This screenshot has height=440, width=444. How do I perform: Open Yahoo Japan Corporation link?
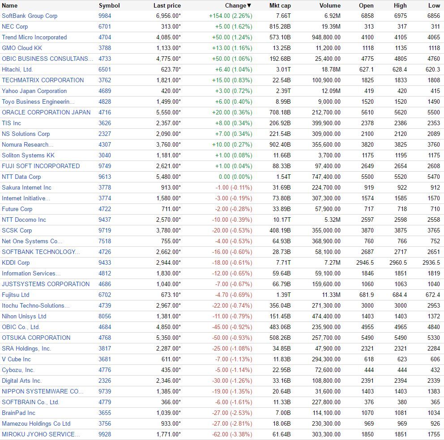click(34, 91)
